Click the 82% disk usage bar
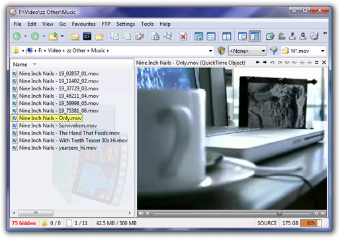The height and width of the screenshot is (239, 340). (311, 223)
